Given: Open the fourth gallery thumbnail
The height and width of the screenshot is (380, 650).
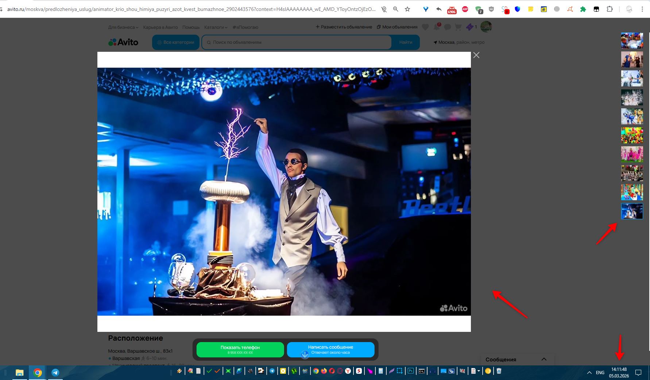Looking at the screenshot, I should pos(632,97).
